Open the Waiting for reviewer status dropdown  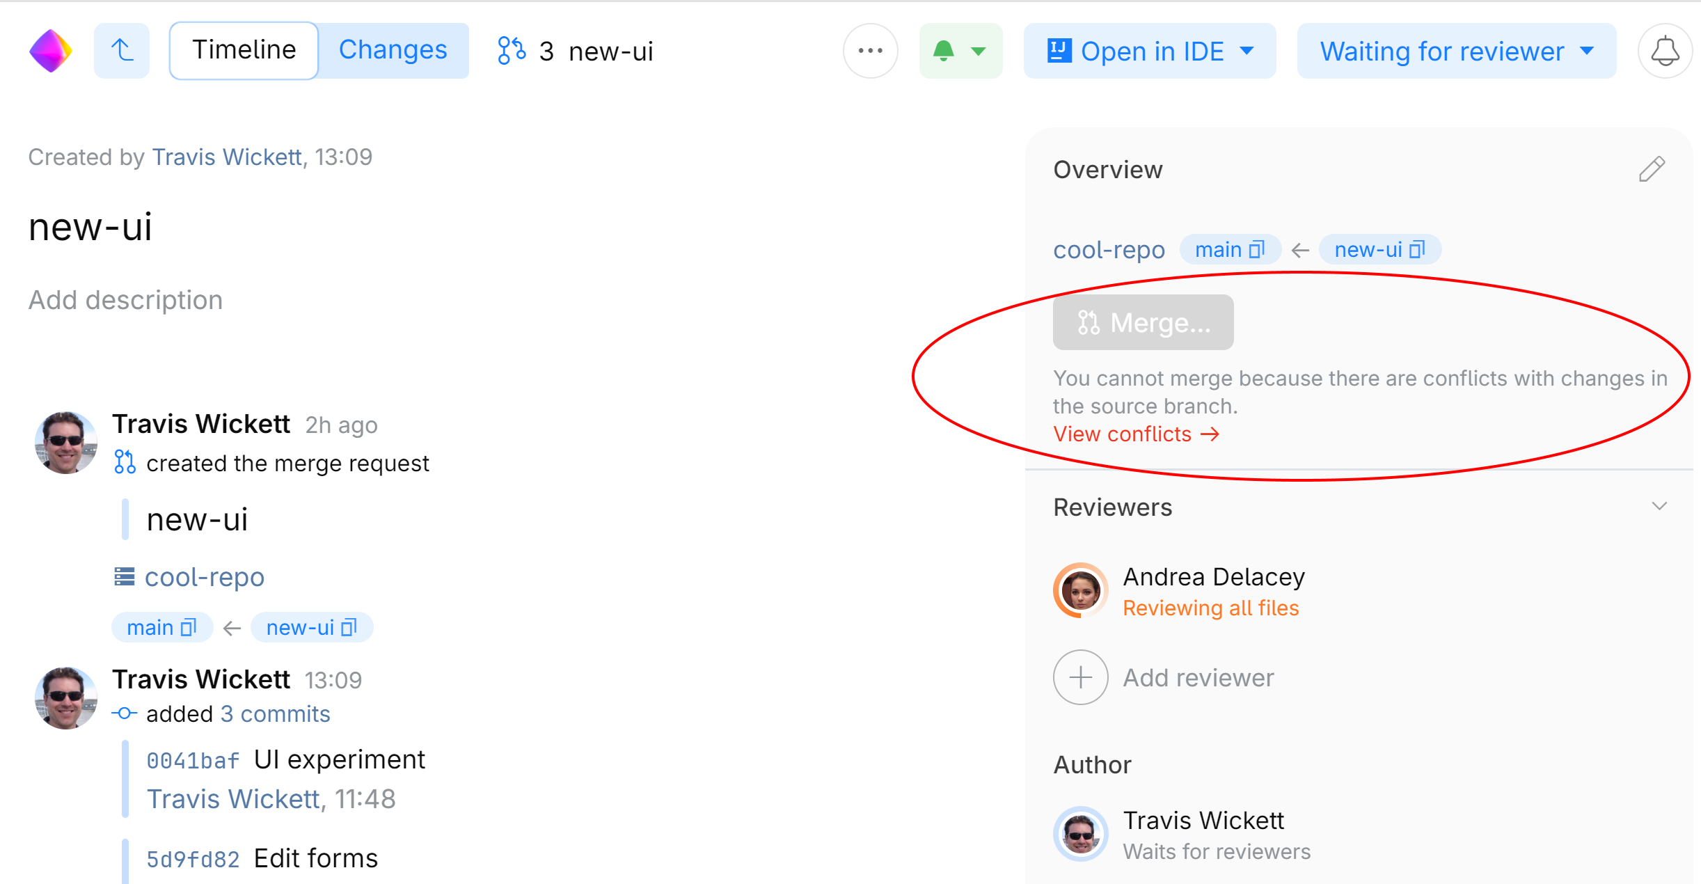1456,51
